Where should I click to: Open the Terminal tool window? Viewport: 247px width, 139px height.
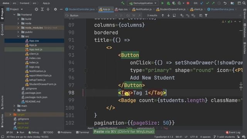point(82,132)
